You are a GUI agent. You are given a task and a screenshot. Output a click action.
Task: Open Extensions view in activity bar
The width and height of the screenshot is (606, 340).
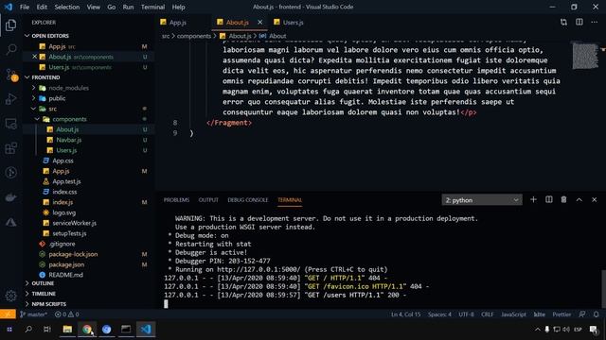pos(10,148)
